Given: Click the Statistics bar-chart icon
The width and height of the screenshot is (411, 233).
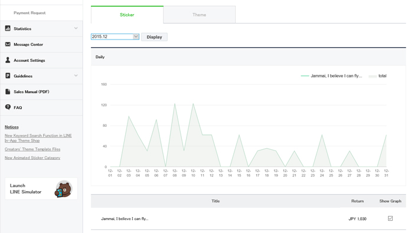Looking at the screenshot, I should tap(8, 28).
